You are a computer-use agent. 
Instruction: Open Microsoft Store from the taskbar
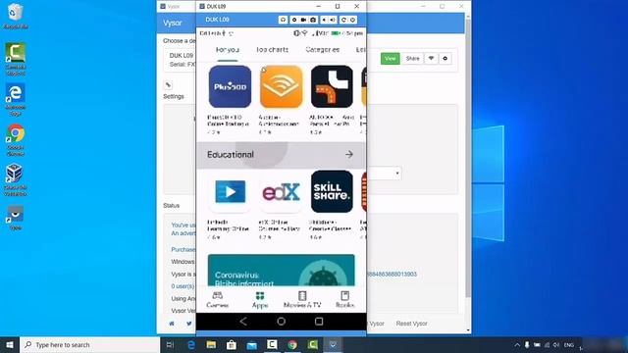coord(232,345)
